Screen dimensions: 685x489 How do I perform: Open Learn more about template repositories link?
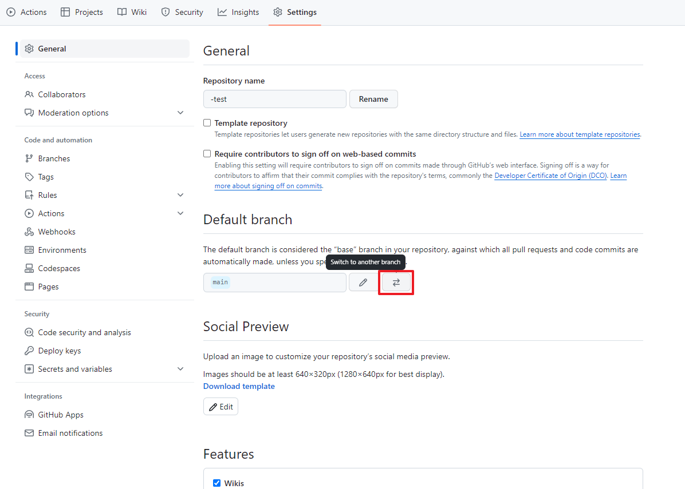pyautogui.click(x=580, y=134)
